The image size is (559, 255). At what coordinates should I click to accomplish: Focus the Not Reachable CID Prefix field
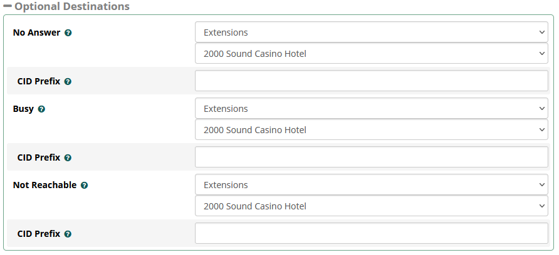(x=372, y=234)
